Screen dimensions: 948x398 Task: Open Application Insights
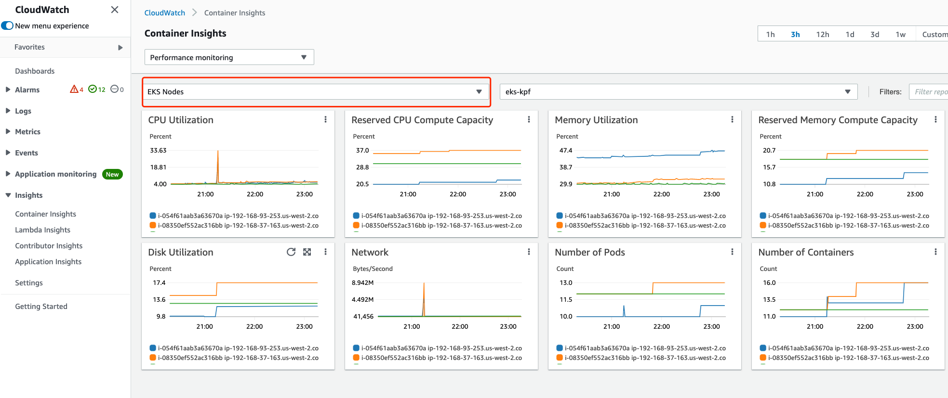(x=48, y=261)
